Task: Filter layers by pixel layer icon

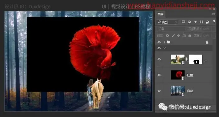Action: point(183,22)
